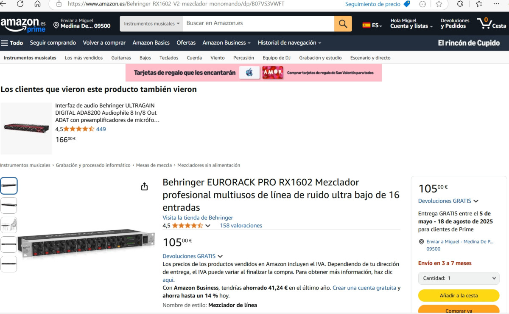
Task: Click the Añadir a la cesta button
Action: click(459, 295)
